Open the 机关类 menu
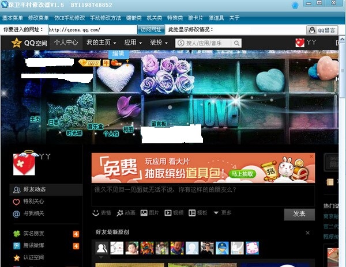Image resolution: width=346 pixels, height=267 pixels. click(x=155, y=18)
